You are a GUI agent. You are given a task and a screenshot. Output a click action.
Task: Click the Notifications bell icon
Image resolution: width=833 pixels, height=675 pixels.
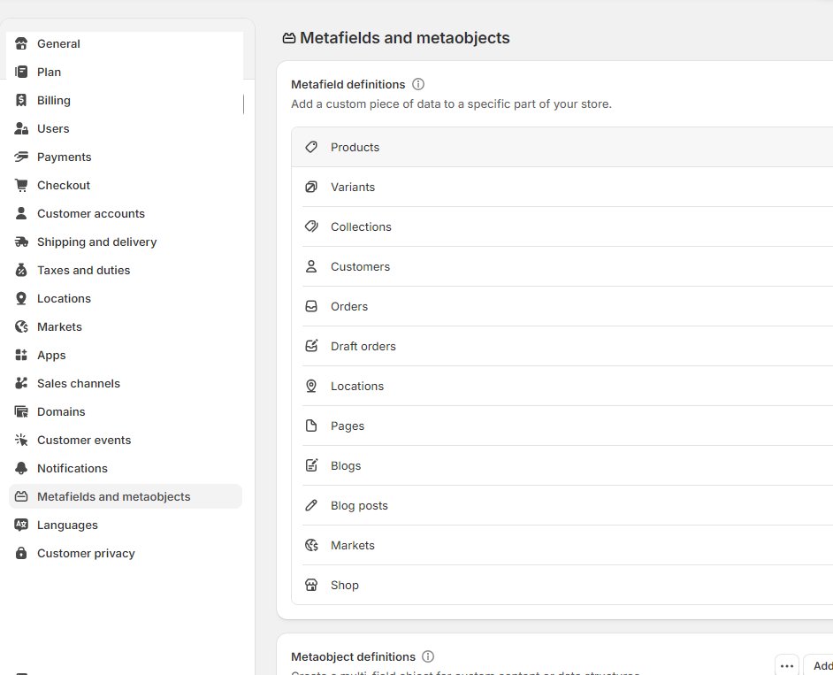pos(21,469)
